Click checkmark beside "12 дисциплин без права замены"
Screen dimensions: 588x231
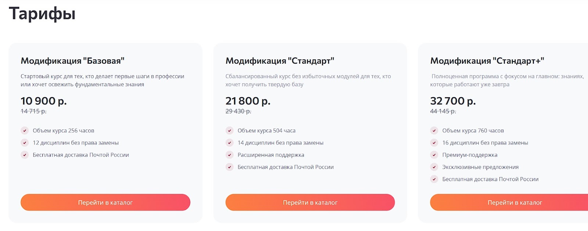tap(25, 143)
